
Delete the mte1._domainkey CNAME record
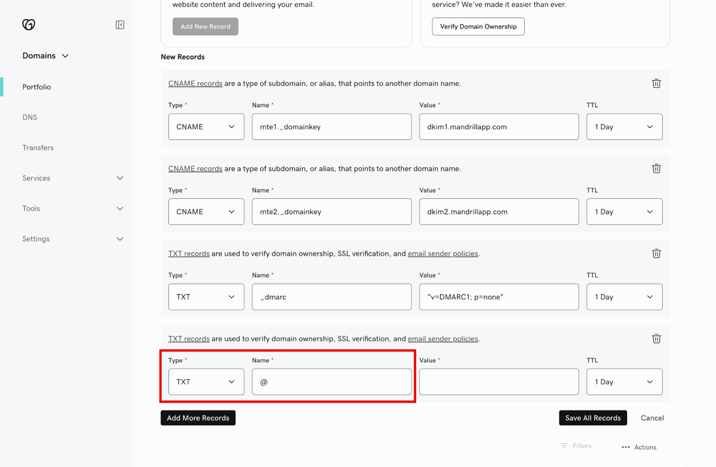(x=656, y=83)
